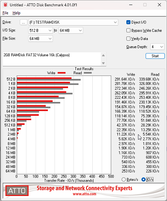Click the Start button
The width and height of the screenshot is (167, 201).
(155, 56)
